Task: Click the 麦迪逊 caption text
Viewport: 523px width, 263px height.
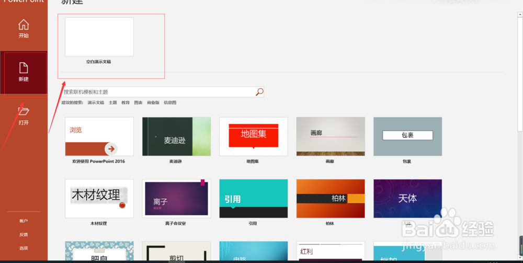Action: tap(175, 162)
